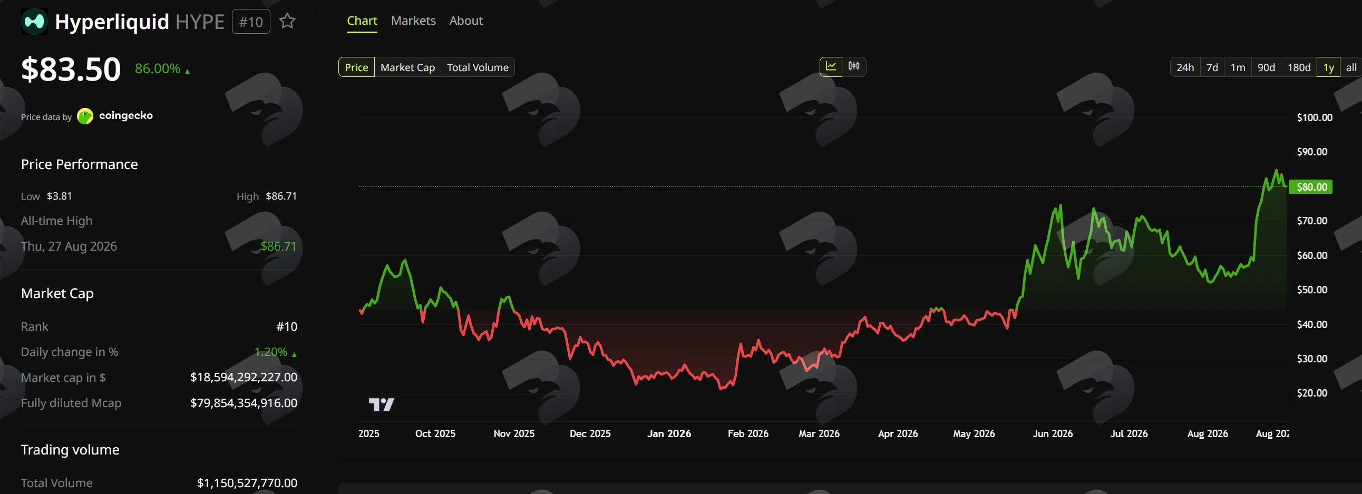Set chart range to 1m
This screenshot has width=1362, height=494.
(x=1237, y=67)
